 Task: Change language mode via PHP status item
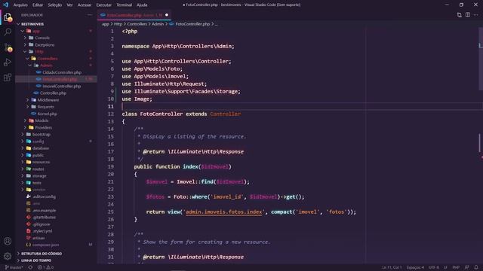pyautogui.click(x=456, y=267)
